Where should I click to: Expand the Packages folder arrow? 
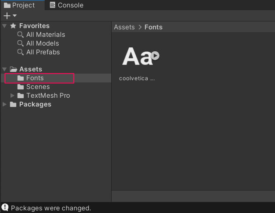click(x=5, y=104)
